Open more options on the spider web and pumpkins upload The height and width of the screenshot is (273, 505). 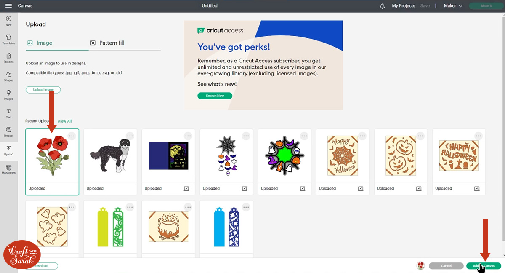point(246,136)
